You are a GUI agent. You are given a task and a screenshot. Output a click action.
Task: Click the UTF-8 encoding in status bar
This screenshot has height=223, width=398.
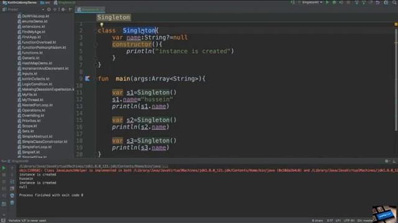(x=349, y=221)
